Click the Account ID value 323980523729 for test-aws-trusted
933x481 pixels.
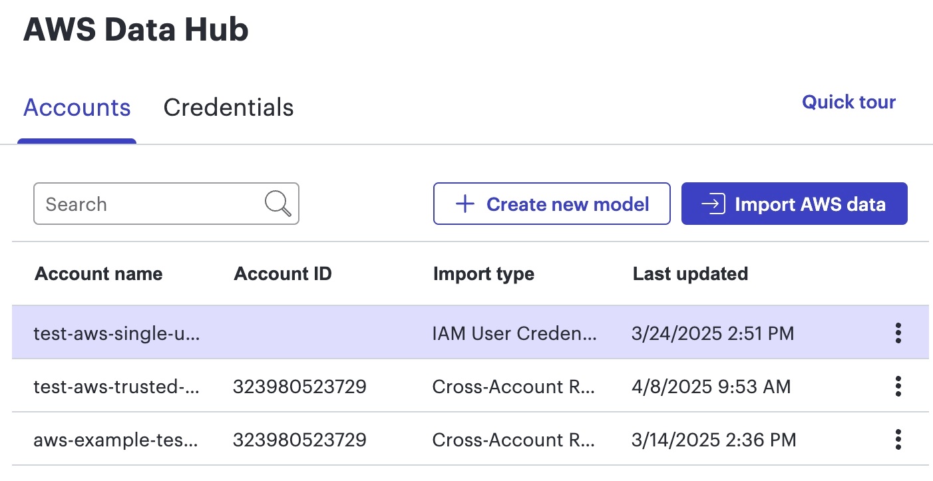[300, 386]
